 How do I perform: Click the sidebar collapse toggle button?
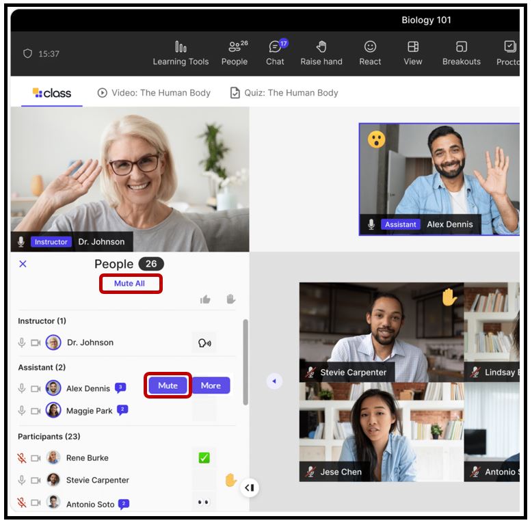pyautogui.click(x=250, y=487)
